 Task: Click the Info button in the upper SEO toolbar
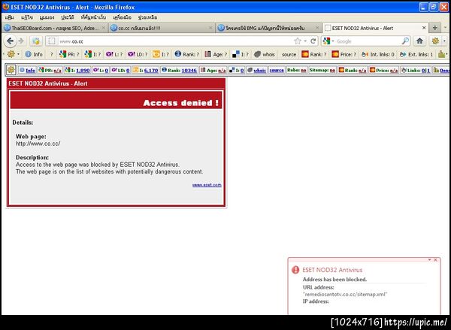pos(34,54)
